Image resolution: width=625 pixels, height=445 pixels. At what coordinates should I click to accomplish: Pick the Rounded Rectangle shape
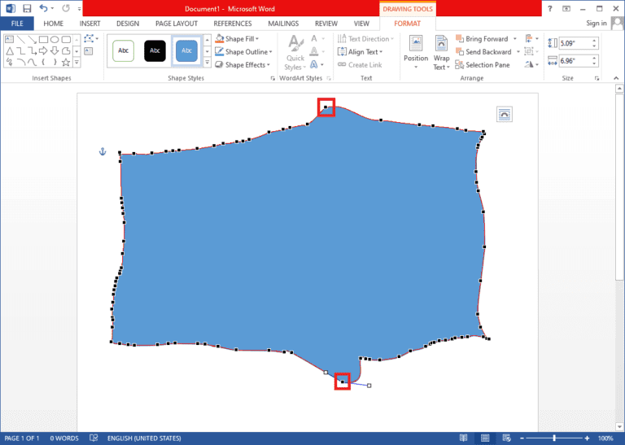pos(66,39)
